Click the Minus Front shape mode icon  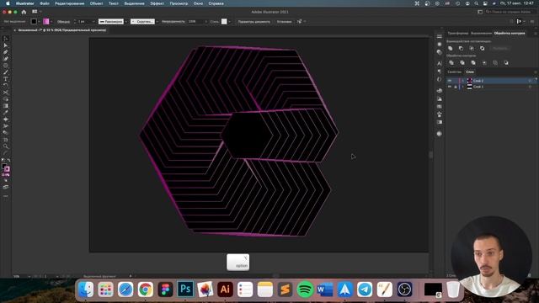461,49
